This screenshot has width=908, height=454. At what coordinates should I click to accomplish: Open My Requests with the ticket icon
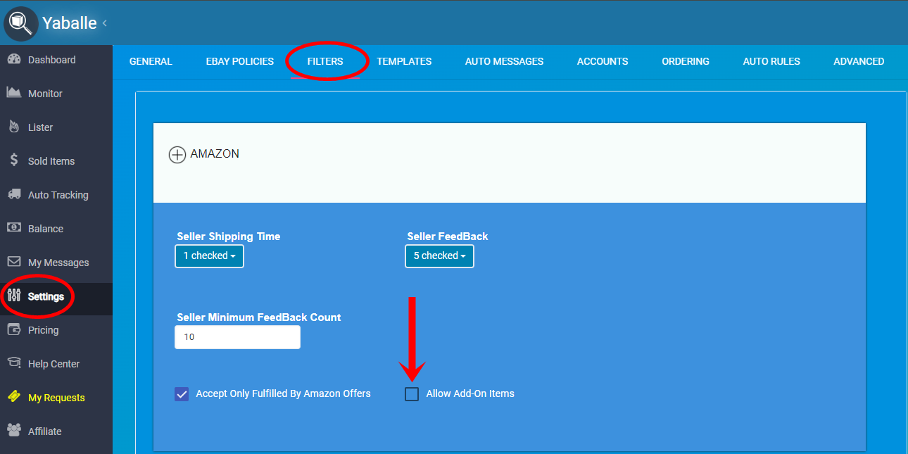[14, 397]
